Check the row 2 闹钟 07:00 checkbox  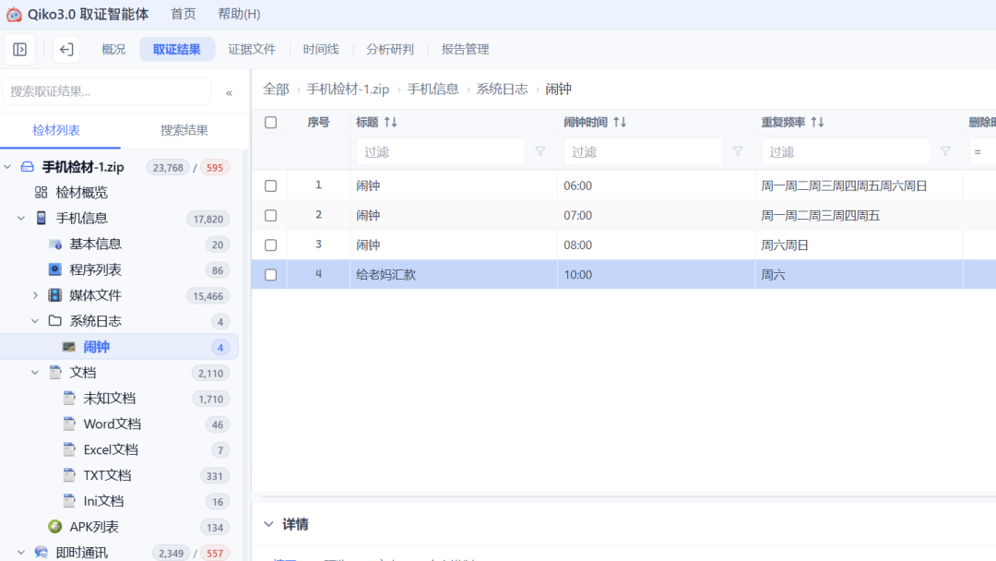click(270, 215)
